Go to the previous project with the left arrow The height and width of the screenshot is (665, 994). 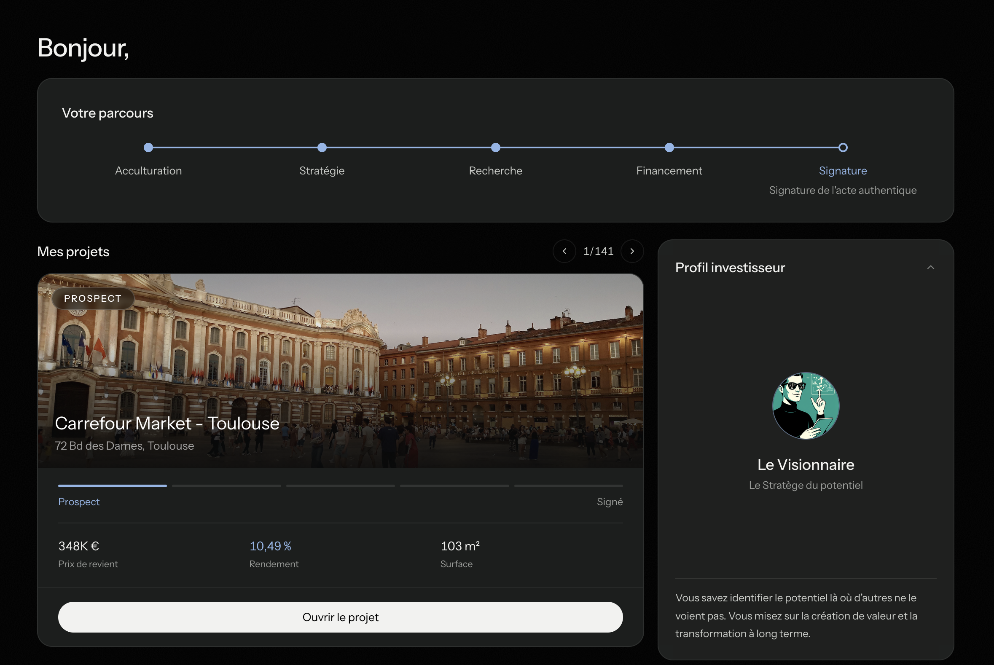[x=564, y=251]
